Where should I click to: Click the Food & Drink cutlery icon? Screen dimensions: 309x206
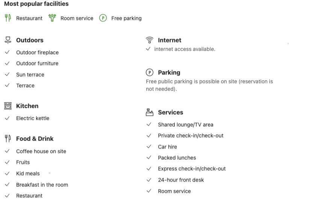tap(8, 139)
